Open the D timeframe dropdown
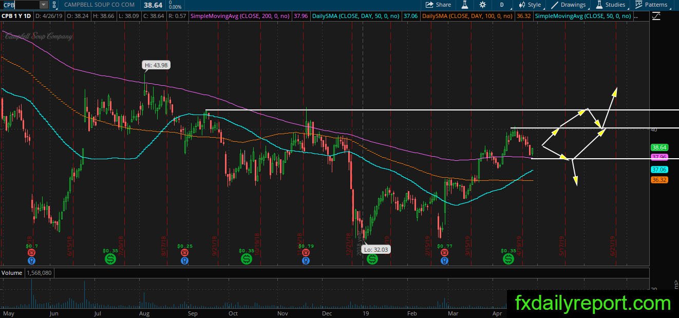The width and height of the screenshot is (679, 318). 501,5
